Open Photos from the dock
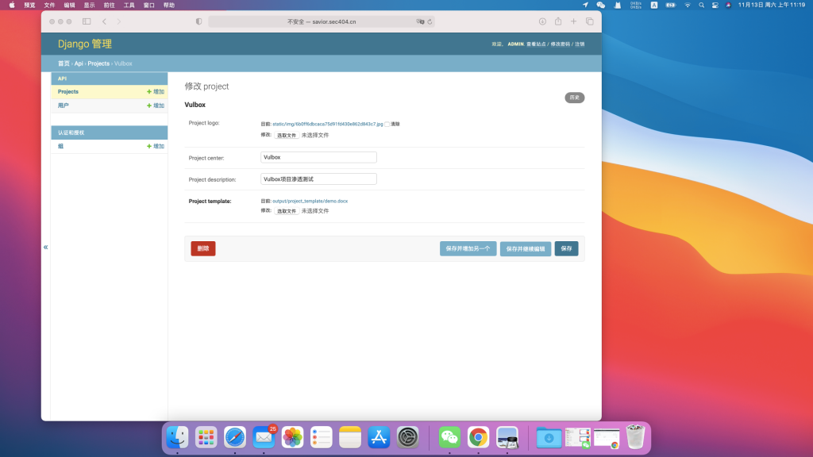This screenshot has width=813, height=457. [x=292, y=437]
